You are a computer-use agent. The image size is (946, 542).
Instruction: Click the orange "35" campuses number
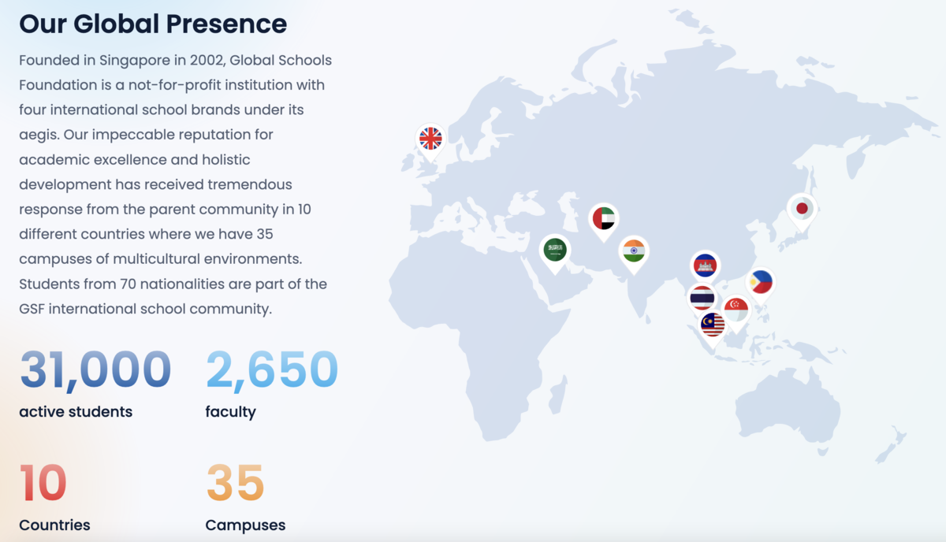(235, 483)
